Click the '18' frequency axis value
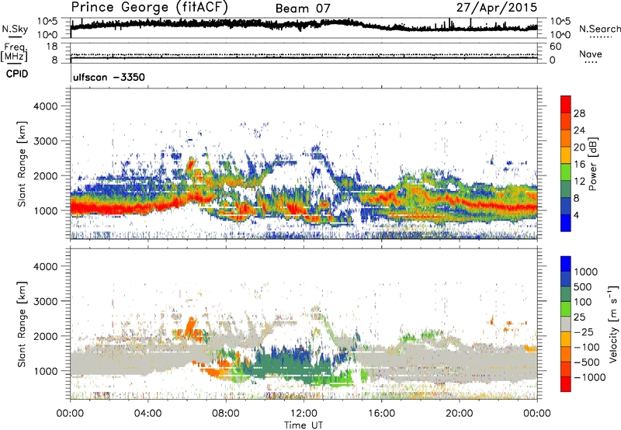Viewport: 621px width, 430px height. (x=52, y=47)
